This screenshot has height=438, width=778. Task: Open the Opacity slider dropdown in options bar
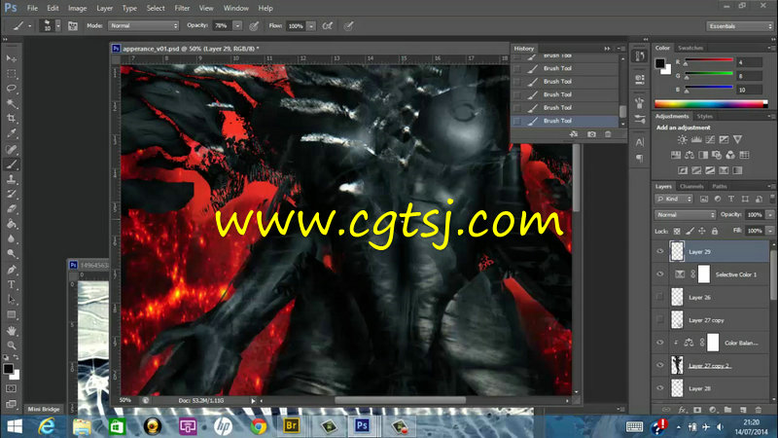click(x=237, y=26)
